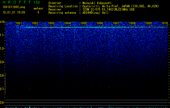Click the Receiving Location label
Image resolution: width=170 pixels, height=108 pixels.
[x=63, y=6]
